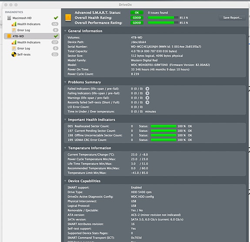This screenshot has height=242, width=250.
Task: Select the 4TB-WD drive in sidebar
Action: pyautogui.click(x=32, y=36)
